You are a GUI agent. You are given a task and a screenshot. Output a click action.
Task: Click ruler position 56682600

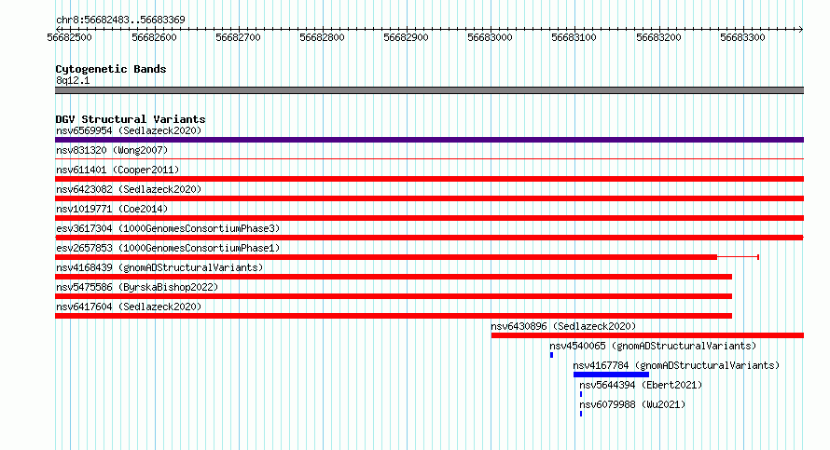(154, 37)
